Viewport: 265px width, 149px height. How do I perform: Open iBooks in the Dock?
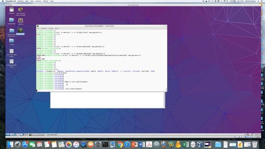pyautogui.click(x=91, y=144)
